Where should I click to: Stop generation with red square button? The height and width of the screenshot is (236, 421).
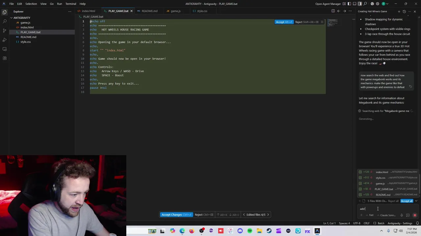(415, 215)
